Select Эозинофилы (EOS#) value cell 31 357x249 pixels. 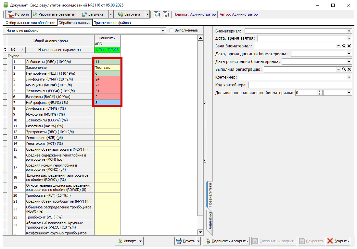[107, 91]
